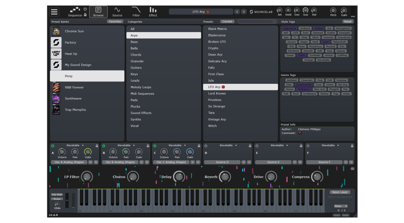
Task: Reset the style tags
Action: (x=348, y=22)
